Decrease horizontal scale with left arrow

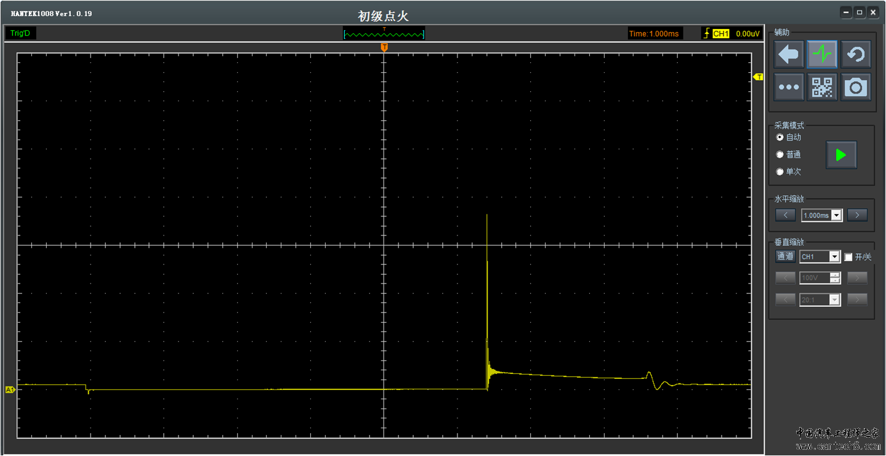[x=785, y=215]
